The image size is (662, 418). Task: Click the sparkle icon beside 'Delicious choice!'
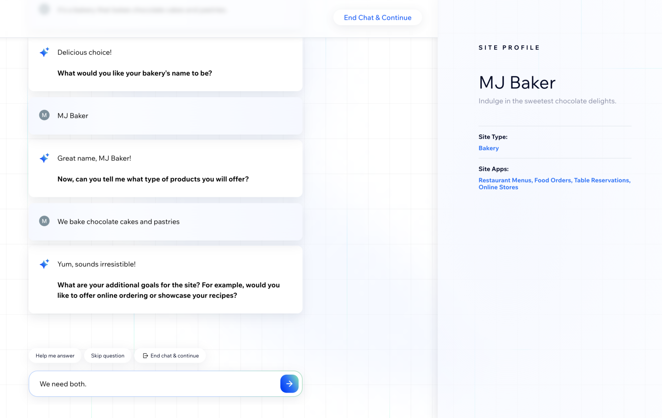tap(44, 52)
